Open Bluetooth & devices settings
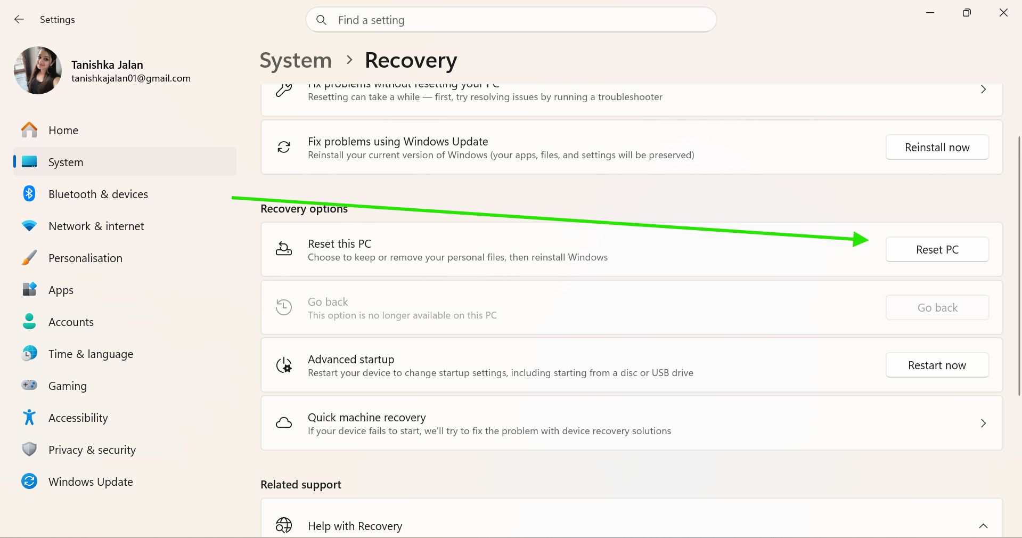The height and width of the screenshot is (538, 1022). point(125,194)
